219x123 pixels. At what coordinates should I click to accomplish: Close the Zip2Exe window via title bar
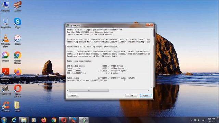pyautogui.click(x=149, y=25)
